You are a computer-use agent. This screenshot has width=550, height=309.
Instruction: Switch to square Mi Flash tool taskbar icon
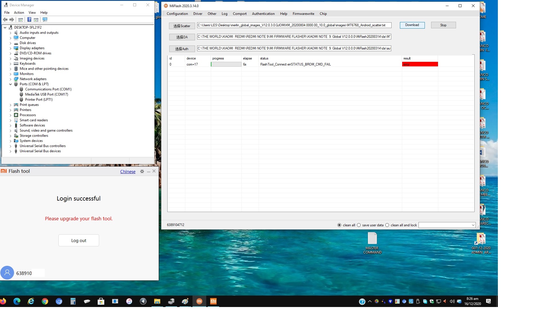pos(213,301)
